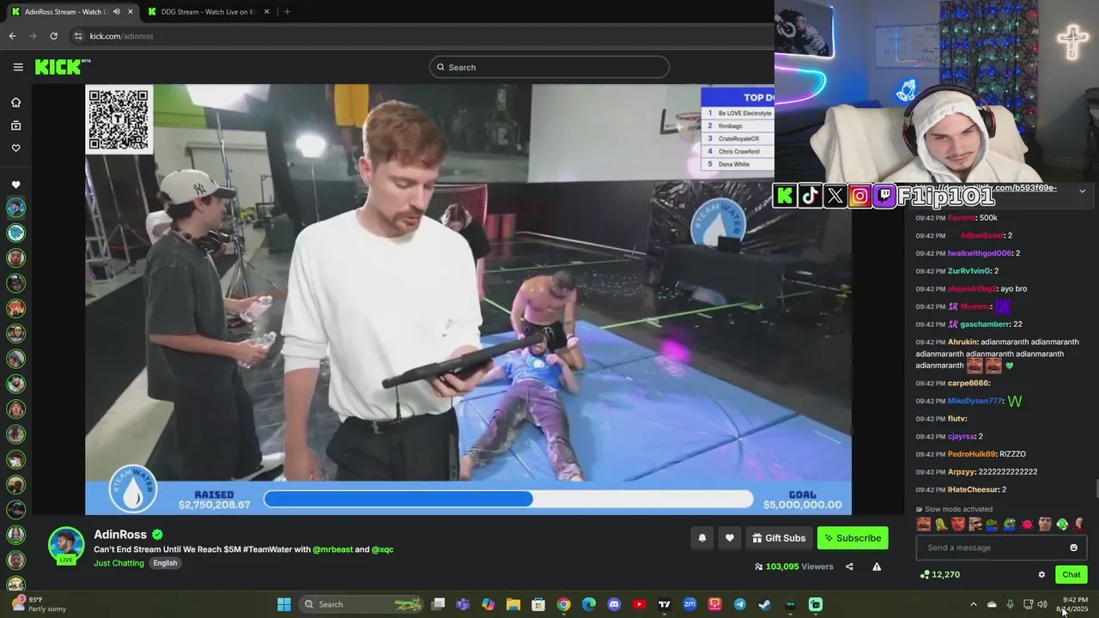Viewport: 1099px width, 618px height.
Task: Click the Windows taskbar Search box
Action: (x=362, y=604)
